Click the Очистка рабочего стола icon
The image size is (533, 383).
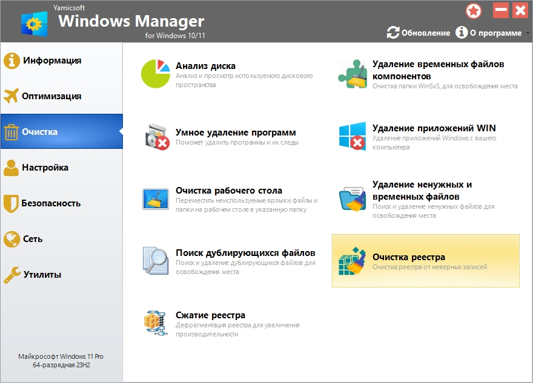[x=156, y=198]
